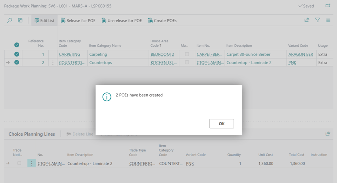Click Un-release for POE action
Screen dimensions: 337x183
coord(122,21)
